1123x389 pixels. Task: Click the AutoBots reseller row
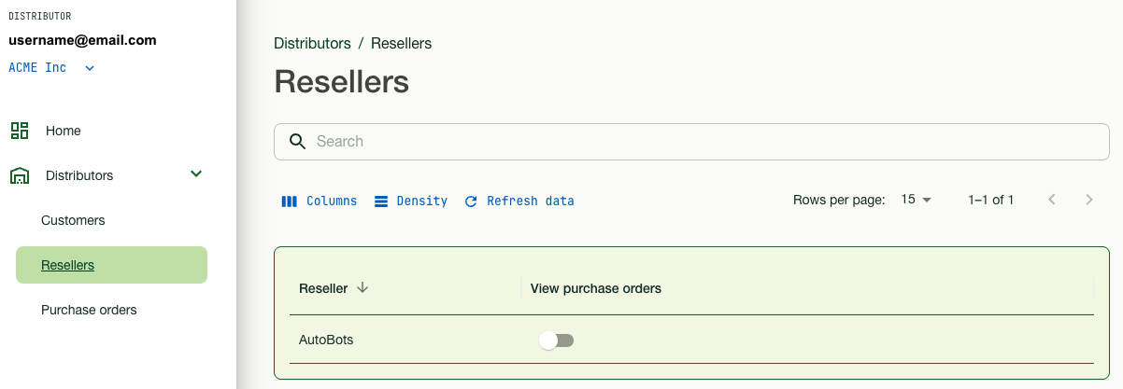(326, 340)
